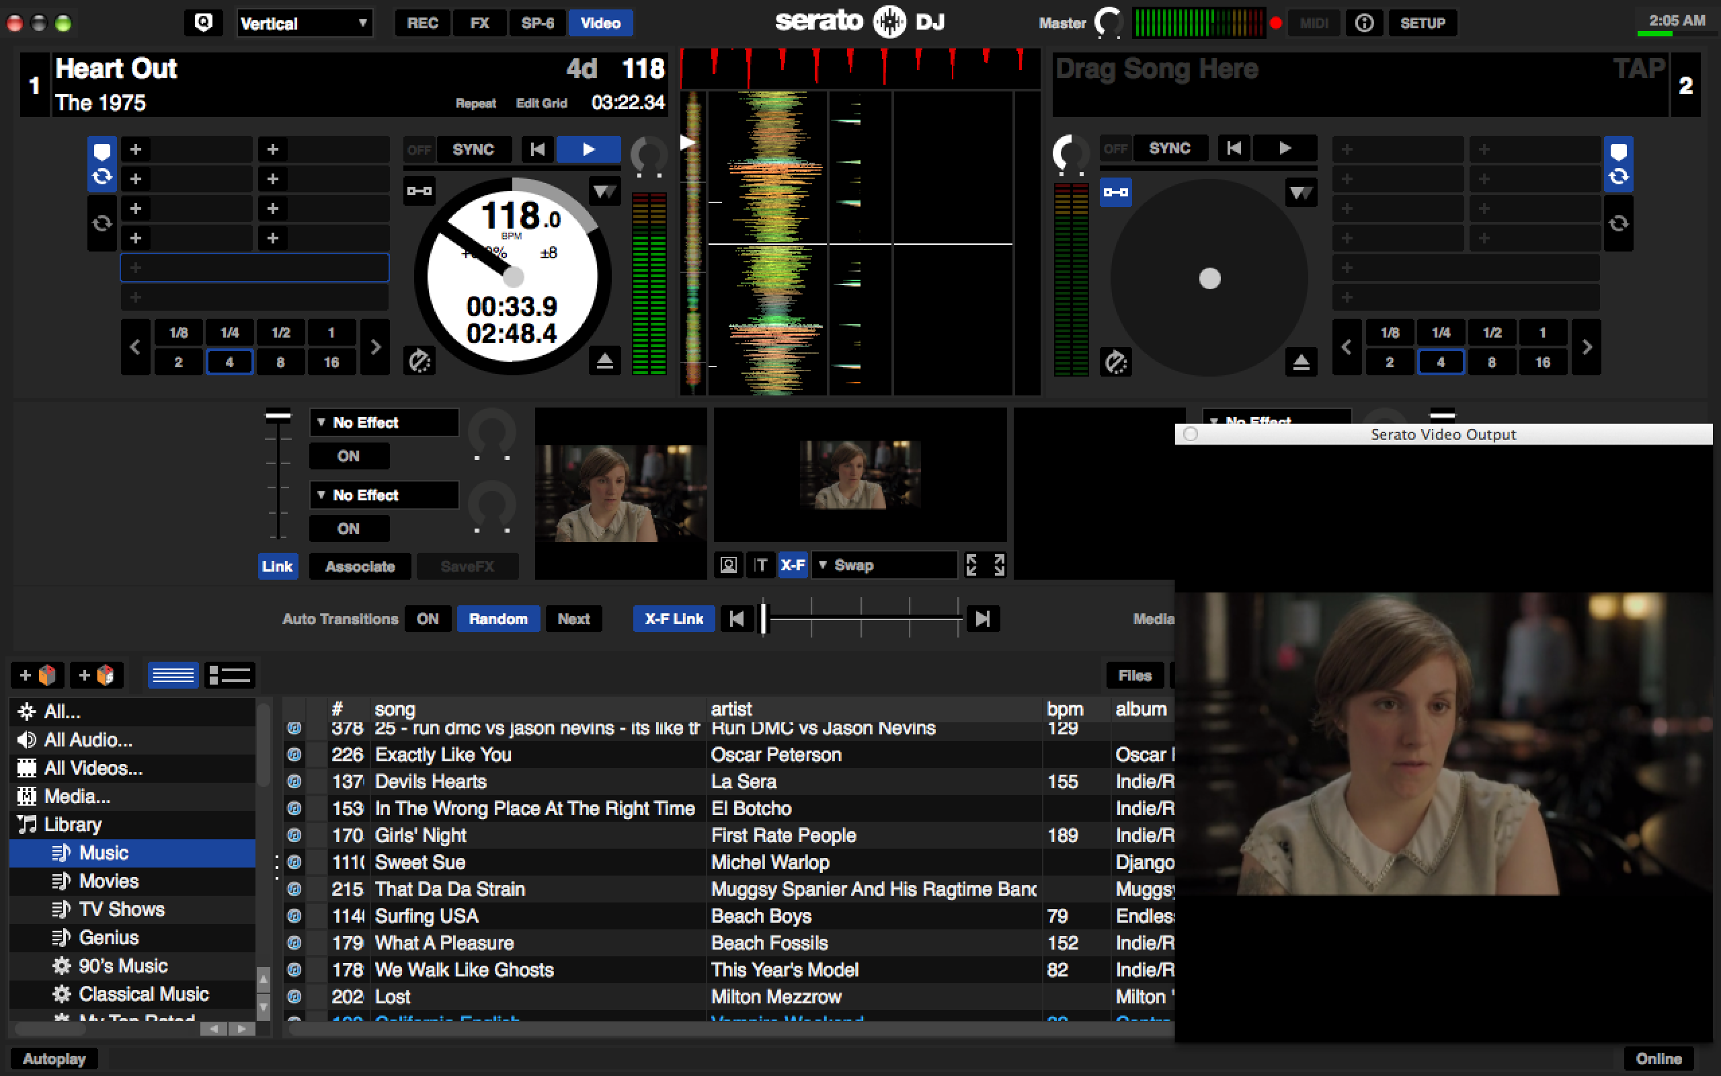The image size is (1721, 1076).
Task: Adjust the Master volume knob
Action: tap(1108, 23)
